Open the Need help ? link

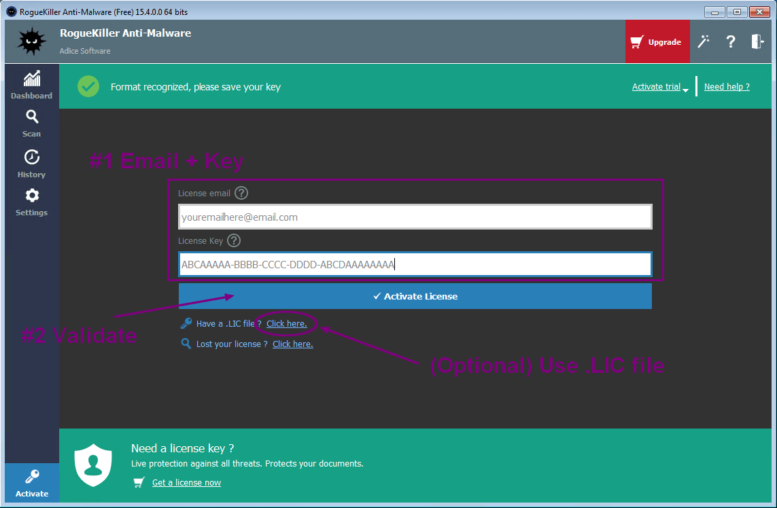[x=727, y=87]
